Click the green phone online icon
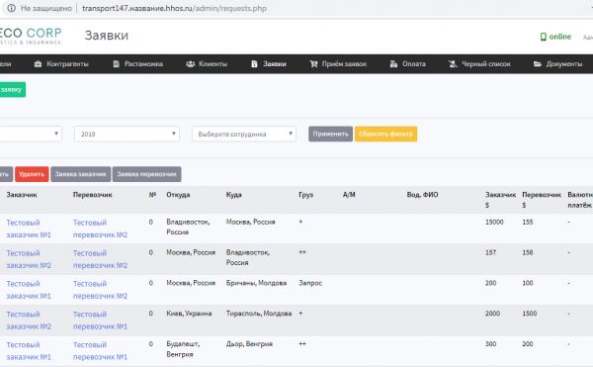Viewport: 593px width, 367px height. pos(543,37)
